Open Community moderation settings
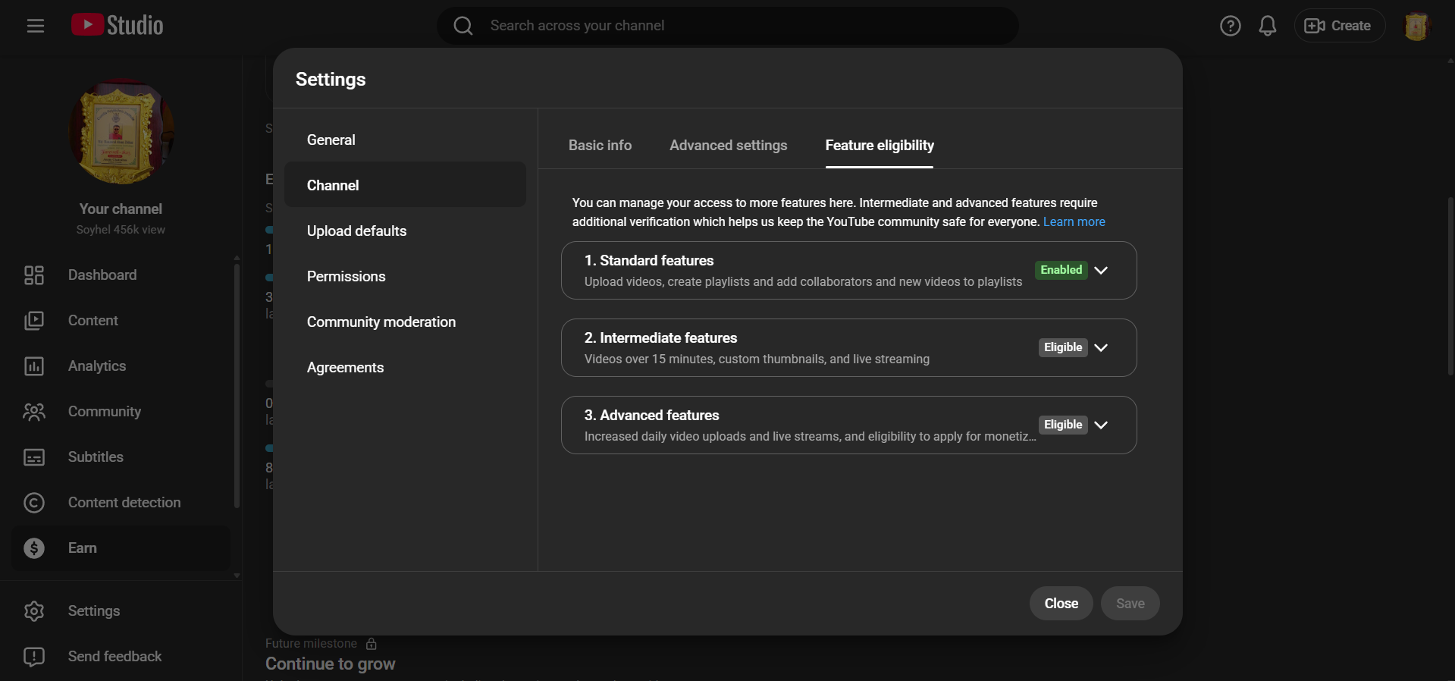 pyautogui.click(x=381, y=322)
